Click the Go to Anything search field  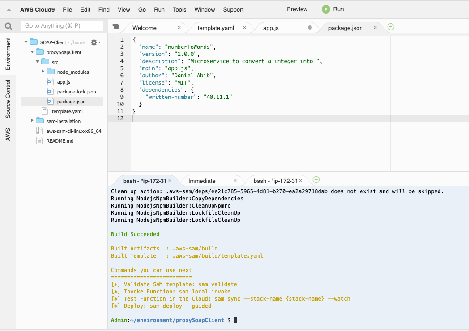pyautogui.click(x=62, y=26)
